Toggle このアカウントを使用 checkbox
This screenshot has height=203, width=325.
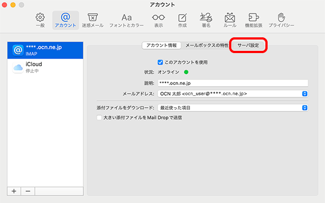[160, 62]
